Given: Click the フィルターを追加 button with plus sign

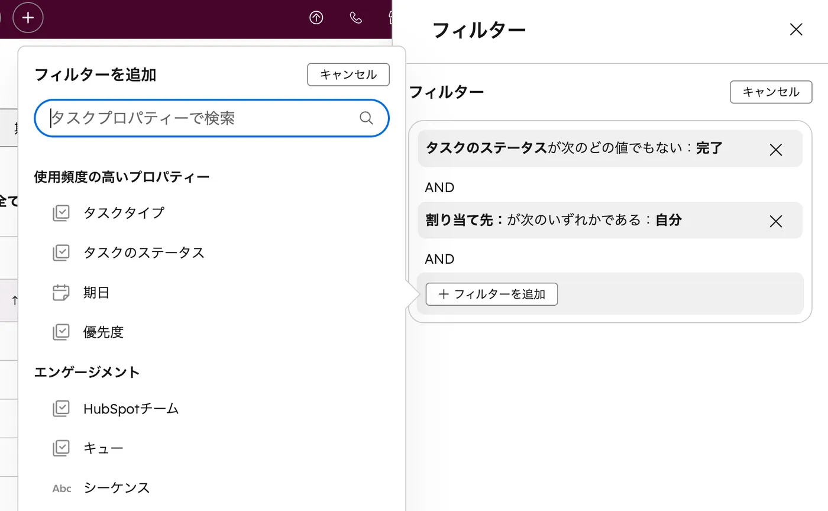Looking at the screenshot, I should 491,294.
